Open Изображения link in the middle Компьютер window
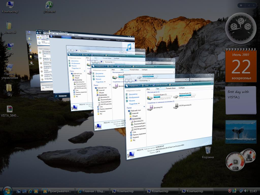 click(99, 76)
